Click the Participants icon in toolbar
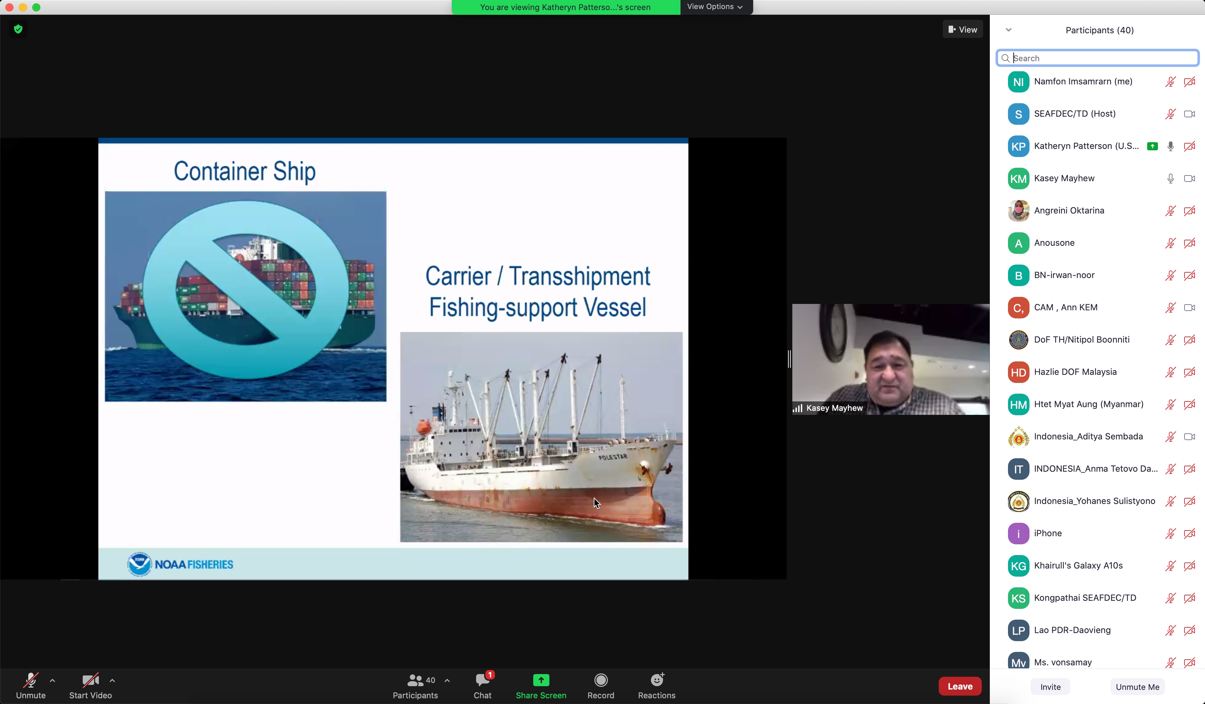 tap(415, 680)
